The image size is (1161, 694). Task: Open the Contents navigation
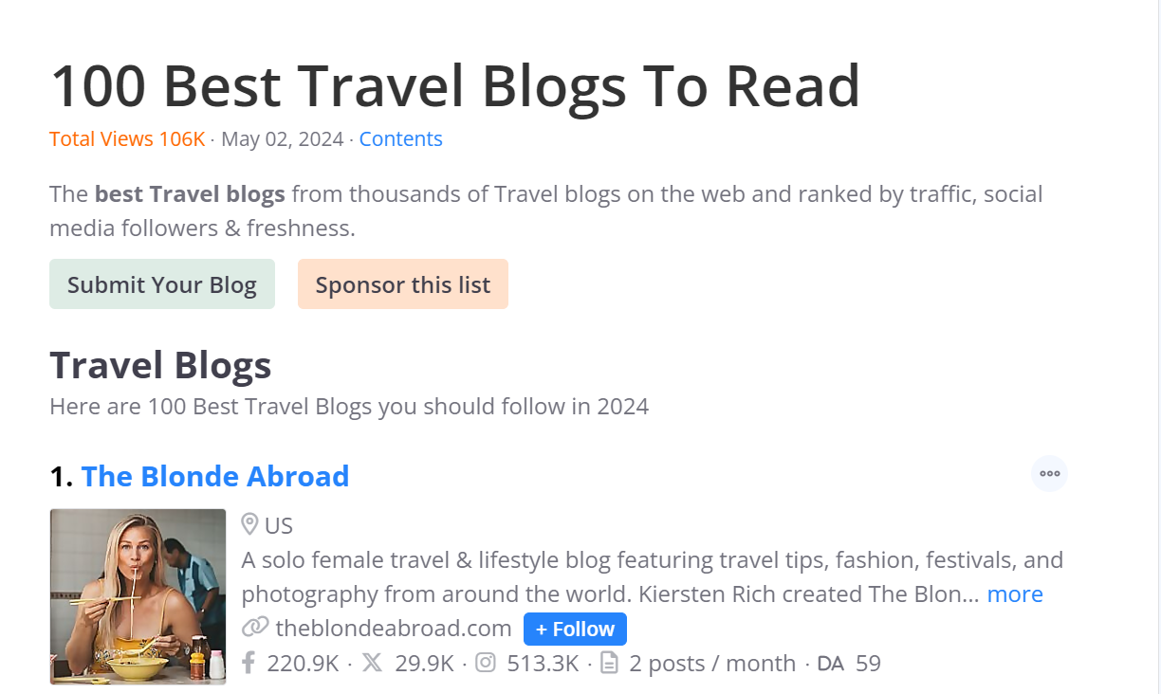(x=400, y=138)
